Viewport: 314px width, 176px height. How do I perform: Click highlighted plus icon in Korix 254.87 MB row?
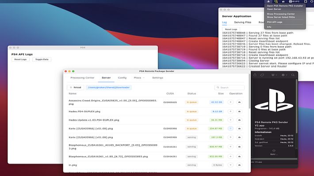click(230, 128)
